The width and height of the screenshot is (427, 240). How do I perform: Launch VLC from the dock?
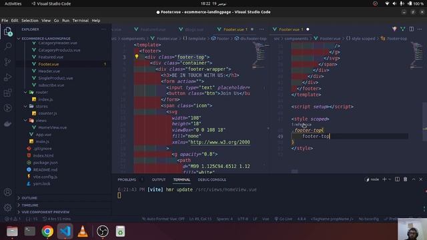click(83, 231)
